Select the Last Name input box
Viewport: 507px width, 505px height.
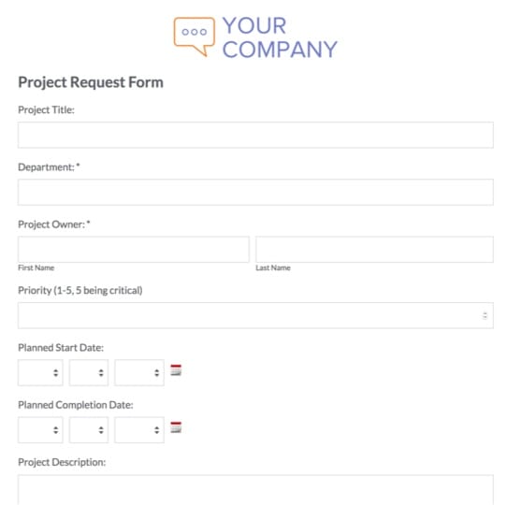pos(374,250)
